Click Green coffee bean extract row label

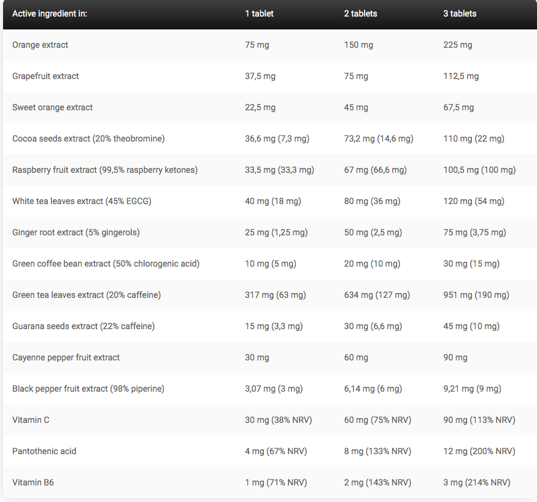coord(106,264)
